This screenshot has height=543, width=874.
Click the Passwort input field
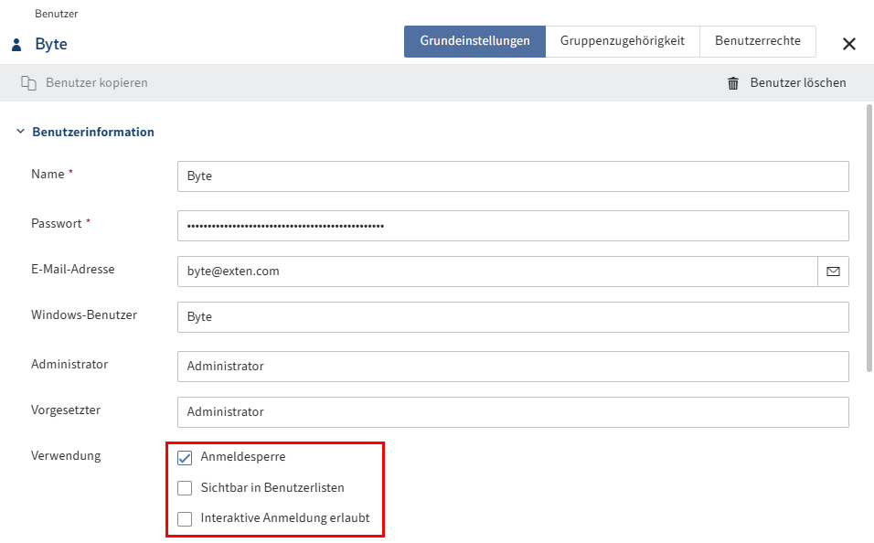(x=512, y=226)
